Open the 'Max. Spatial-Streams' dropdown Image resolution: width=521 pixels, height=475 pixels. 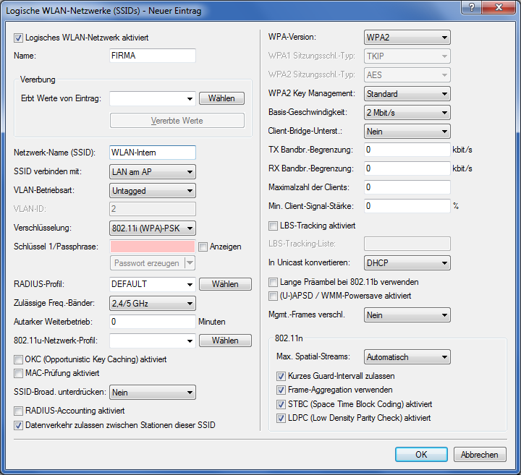pos(407,357)
